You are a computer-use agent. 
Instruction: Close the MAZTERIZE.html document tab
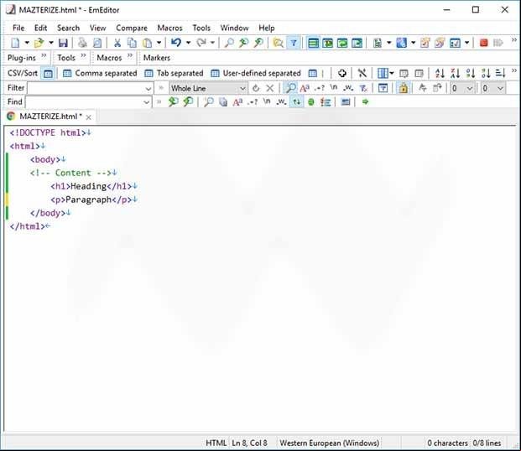[88, 117]
